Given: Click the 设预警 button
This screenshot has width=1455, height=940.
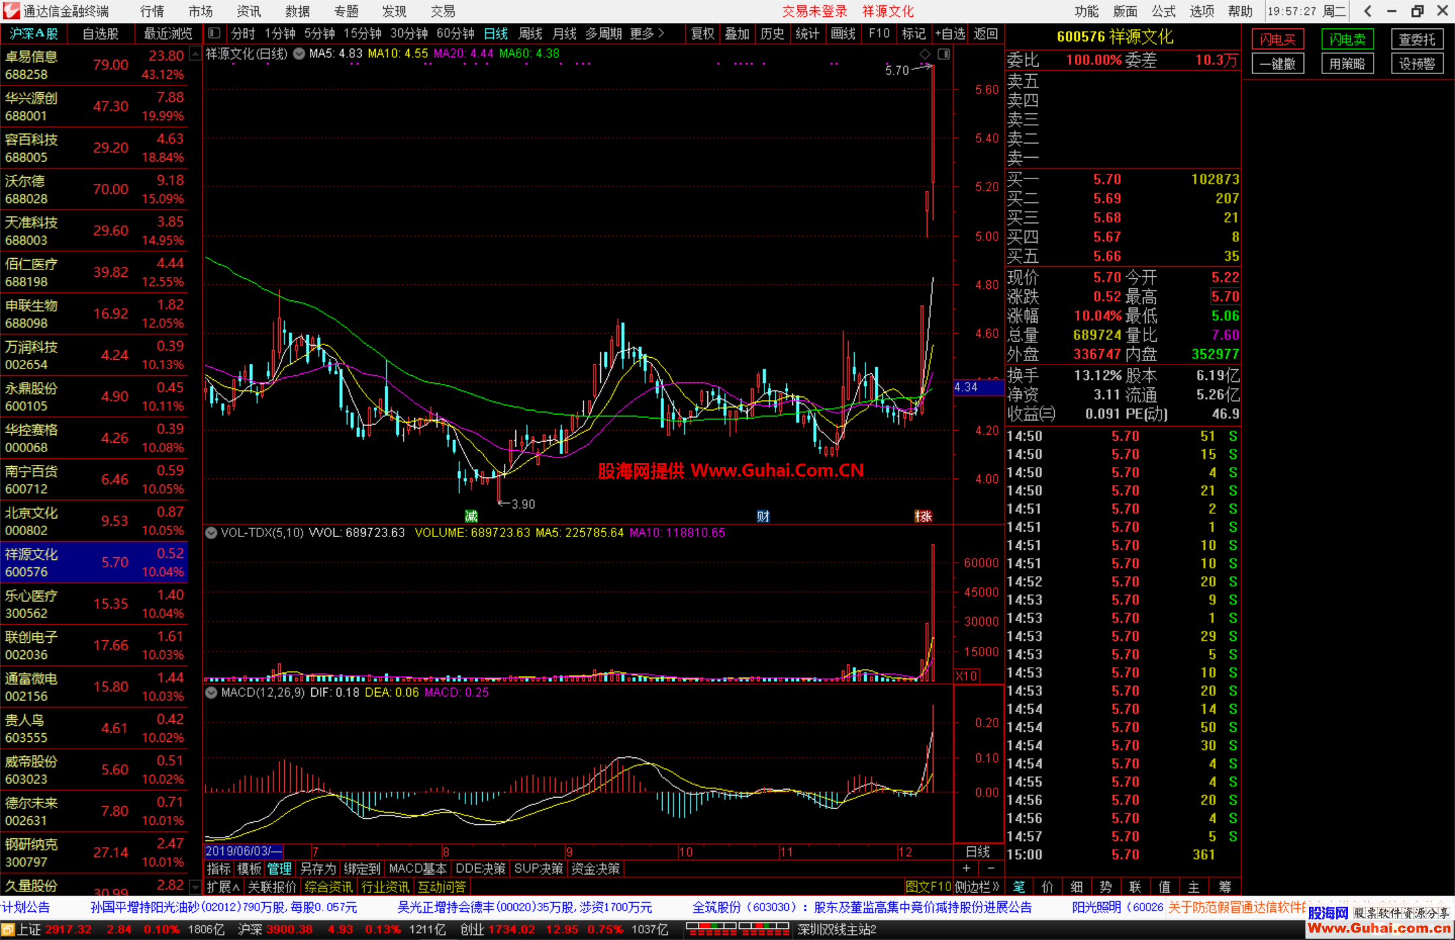Looking at the screenshot, I should [x=1417, y=64].
